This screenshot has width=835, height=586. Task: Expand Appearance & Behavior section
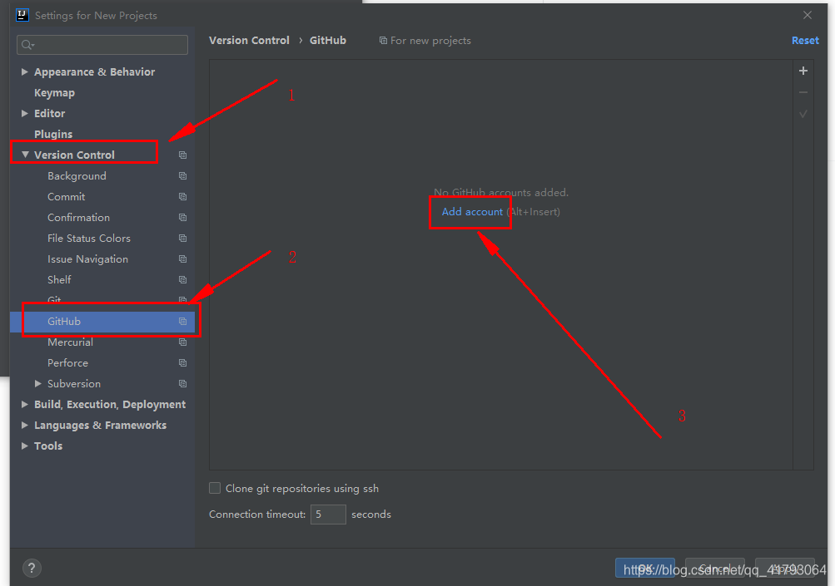tap(24, 71)
